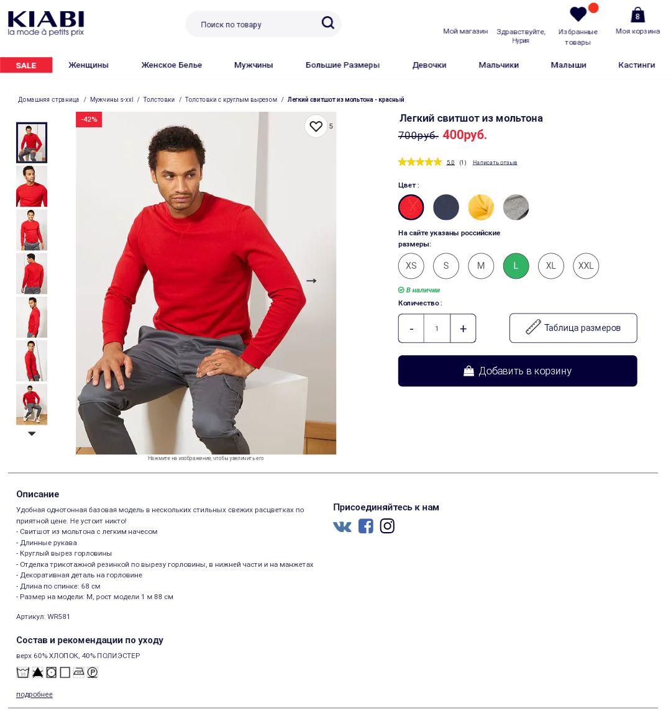
Task: Increase quantity with the plus button
Action: pos(463,328)
